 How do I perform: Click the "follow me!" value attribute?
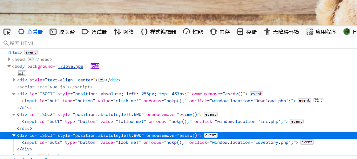pyautogui.click(x=131, y=122)
